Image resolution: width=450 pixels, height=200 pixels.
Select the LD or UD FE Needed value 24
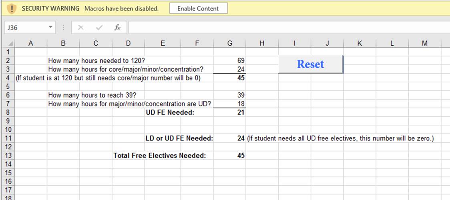point(229,138)
